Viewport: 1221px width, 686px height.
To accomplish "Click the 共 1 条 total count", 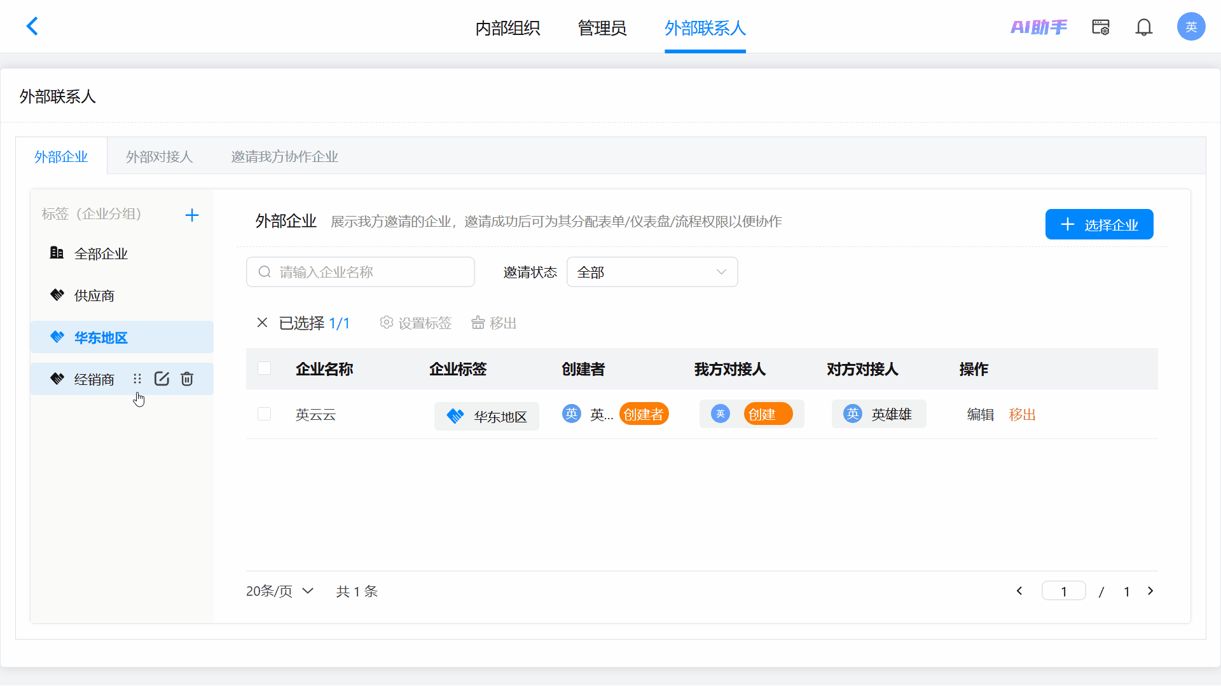I will click(x=357, y=591).
